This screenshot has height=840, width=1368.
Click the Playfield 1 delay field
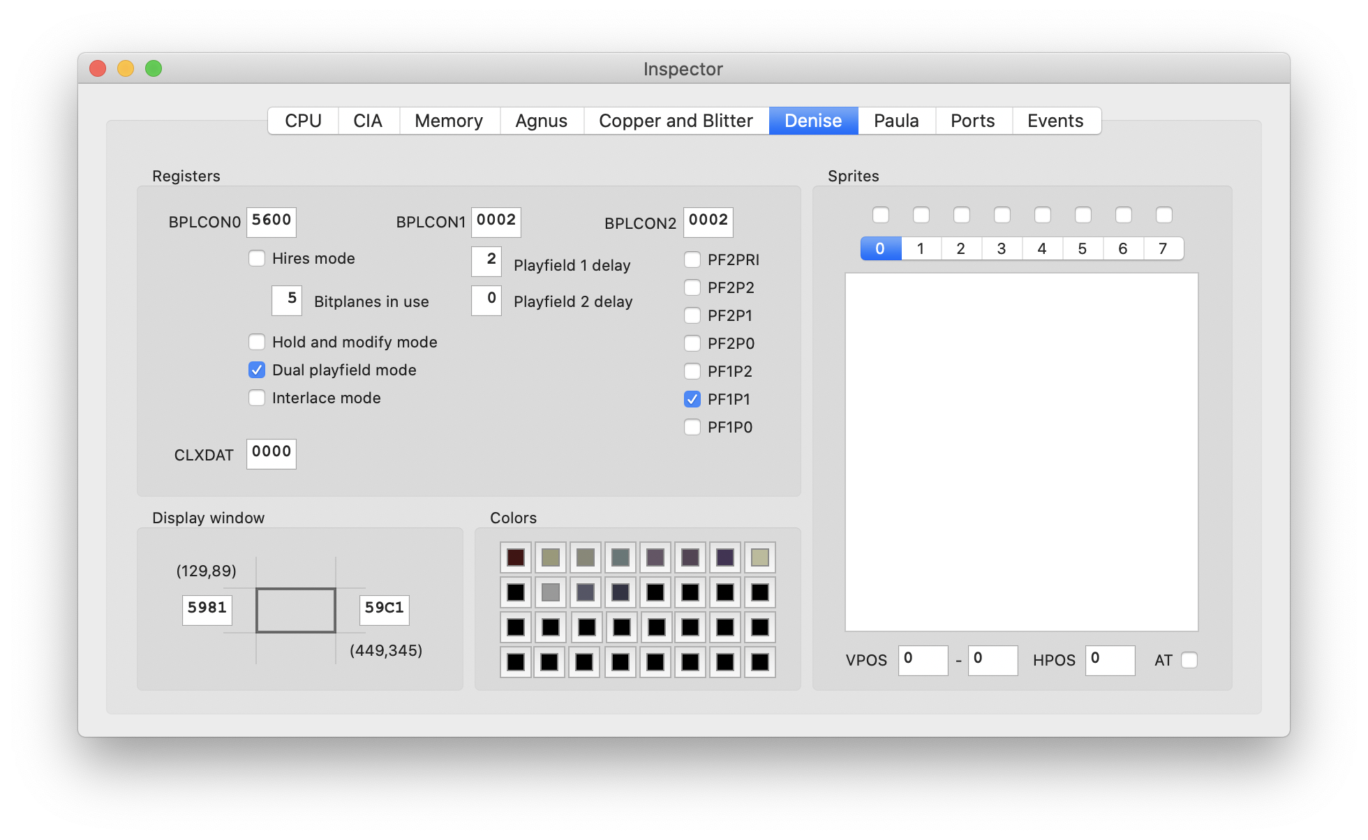(x=486, y=261)
